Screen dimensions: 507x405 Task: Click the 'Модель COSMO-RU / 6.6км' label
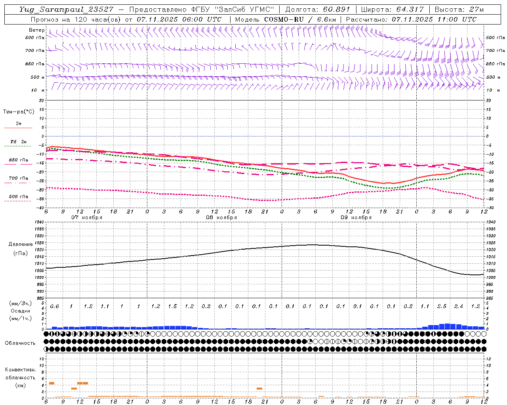point(286,19)
